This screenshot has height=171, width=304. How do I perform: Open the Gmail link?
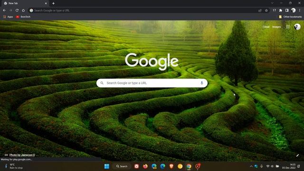click(266, 27)
